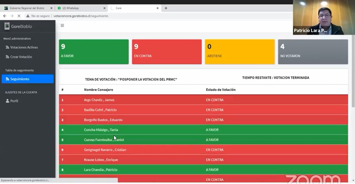Select row Gengnagel Navarro, Cristian
This screenshot has height=184, width=355.
pyautogui.click(x=203, y=150)
